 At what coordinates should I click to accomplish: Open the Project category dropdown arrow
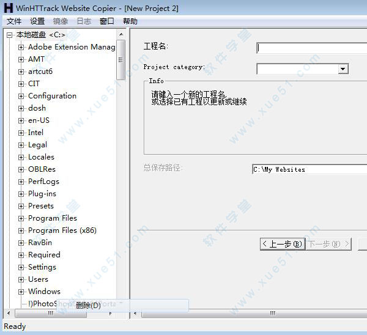[343, 69]
